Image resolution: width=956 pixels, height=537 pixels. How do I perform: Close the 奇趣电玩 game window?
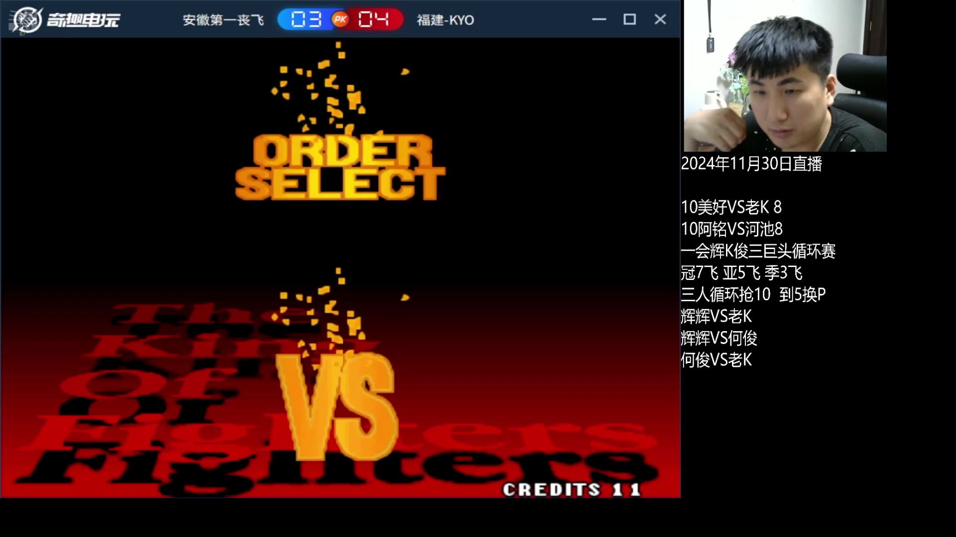point(660,19)
